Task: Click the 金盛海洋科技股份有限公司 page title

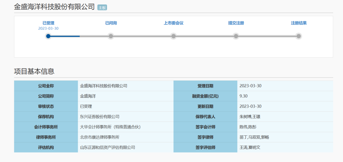Action: tap(54, 7)
